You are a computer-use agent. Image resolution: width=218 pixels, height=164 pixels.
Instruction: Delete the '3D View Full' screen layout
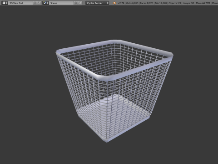[x=39, y=3]
